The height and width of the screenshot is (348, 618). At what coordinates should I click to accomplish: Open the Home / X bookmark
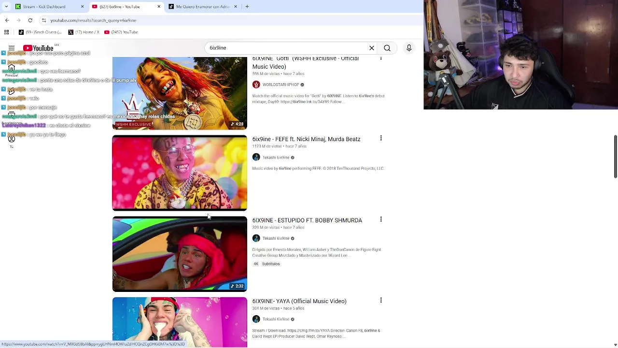(x=84, y=32)
